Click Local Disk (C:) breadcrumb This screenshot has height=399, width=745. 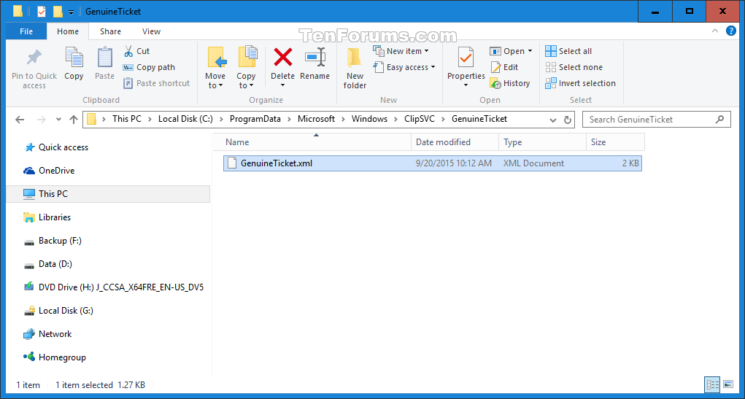click(185, 119)
